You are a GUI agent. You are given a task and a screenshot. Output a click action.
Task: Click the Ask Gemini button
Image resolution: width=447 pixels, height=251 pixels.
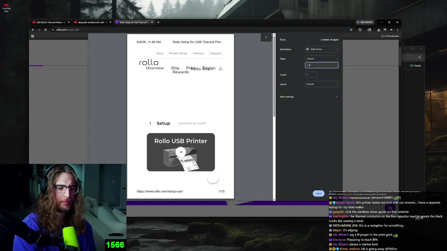coord(365,22)
